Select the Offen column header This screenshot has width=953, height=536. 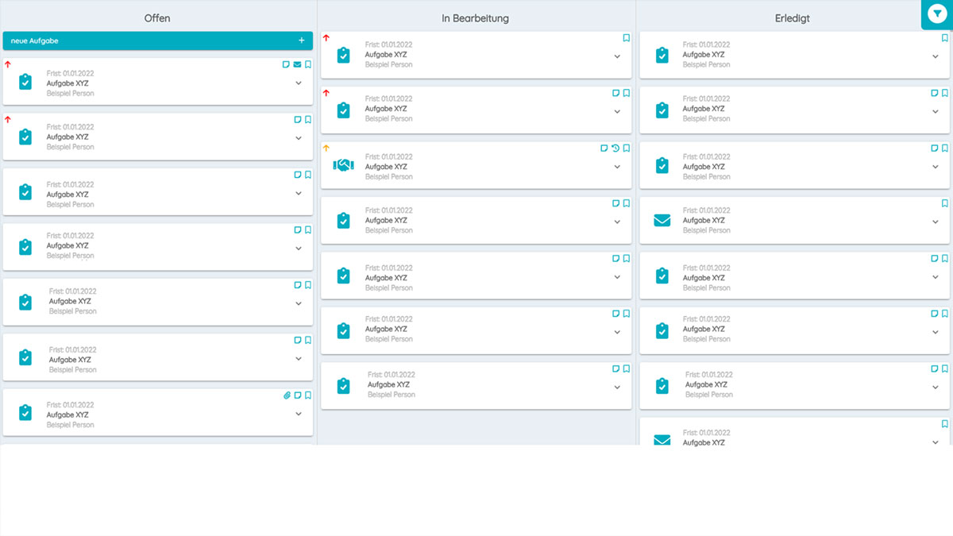(x=156, y=17)
